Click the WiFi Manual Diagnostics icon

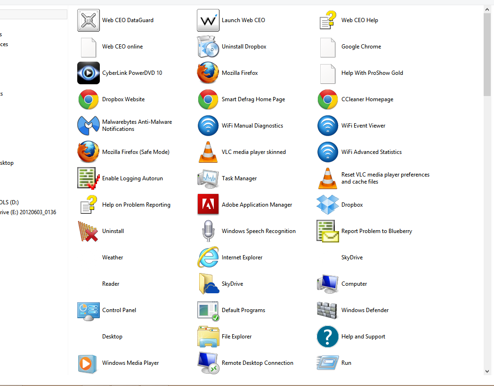(x=208, y=126)
